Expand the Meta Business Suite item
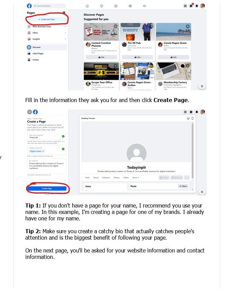Image resolution: width=231 pixels, height=292 pixels. [x=65, y=26]
